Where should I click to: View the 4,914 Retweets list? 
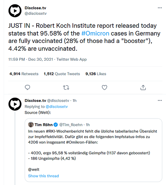coord(24,74)
